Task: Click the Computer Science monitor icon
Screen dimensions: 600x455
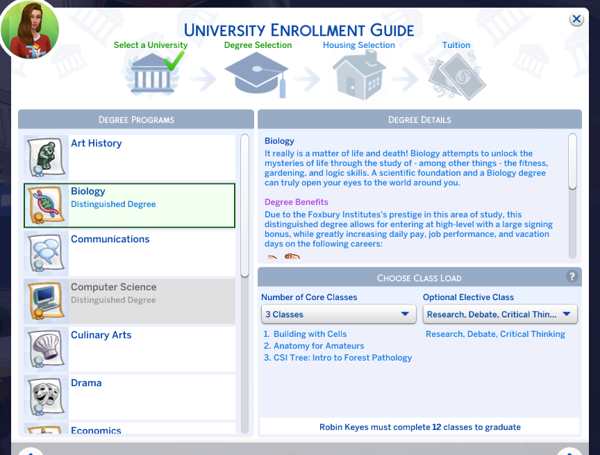Action: [x=47, y=301]
